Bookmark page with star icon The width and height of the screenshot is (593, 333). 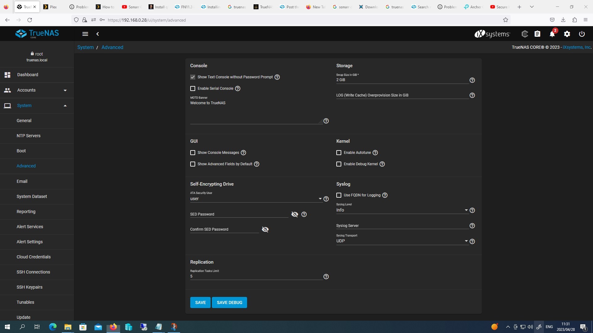click(506, 20)
